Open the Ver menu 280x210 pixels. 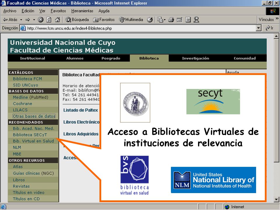click(42, 11)
